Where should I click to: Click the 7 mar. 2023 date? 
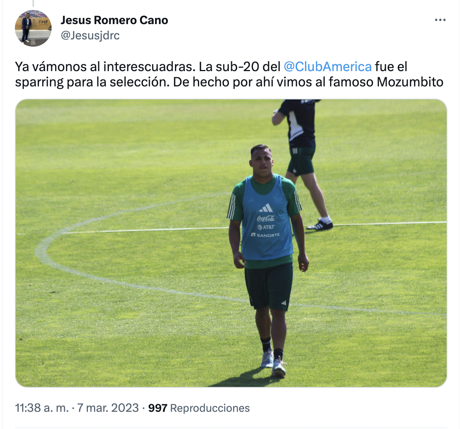[108, 408]
